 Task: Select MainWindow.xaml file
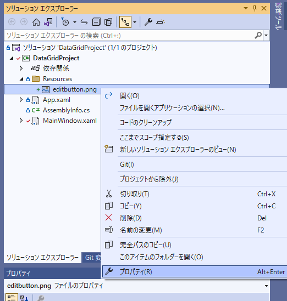[x=70, y=121]
